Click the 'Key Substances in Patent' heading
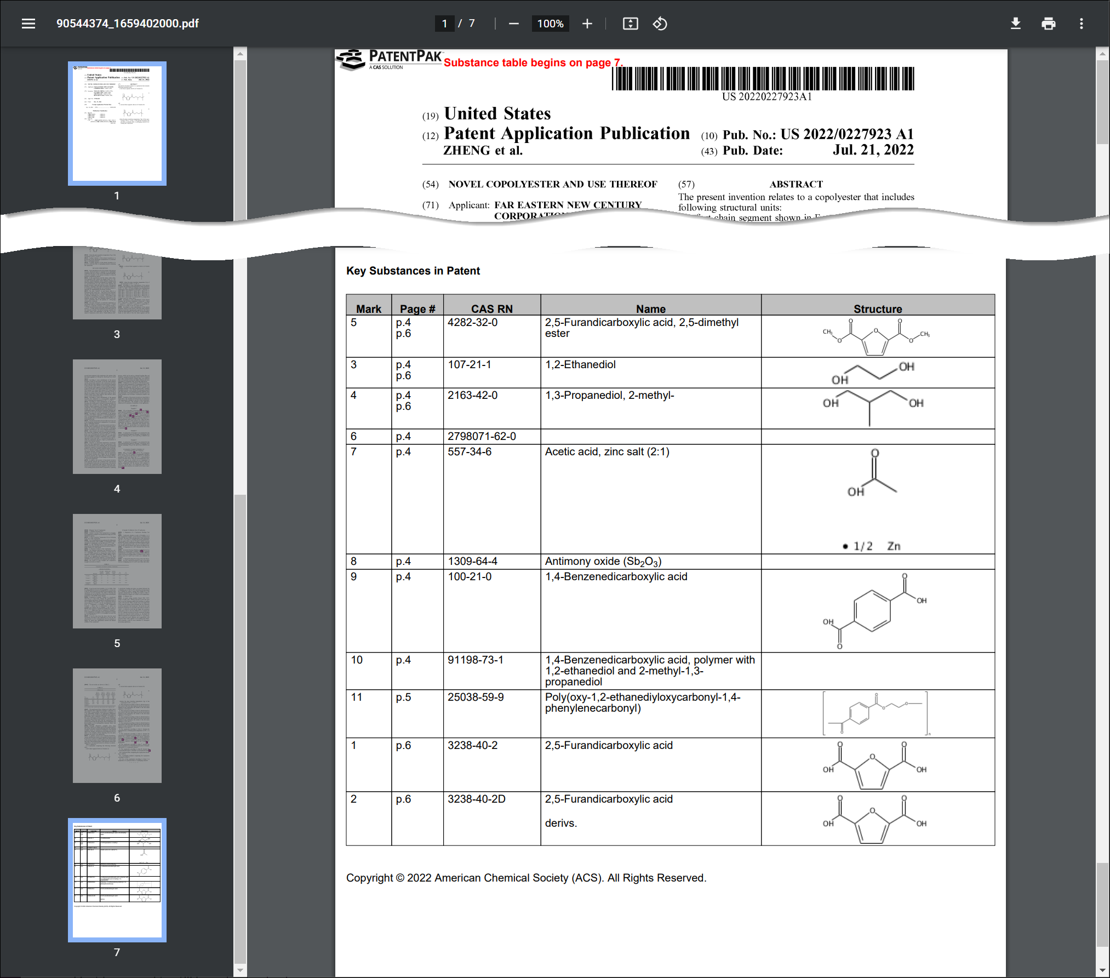The width and height of the screenshot is (1110, 978). pos(413,271)
